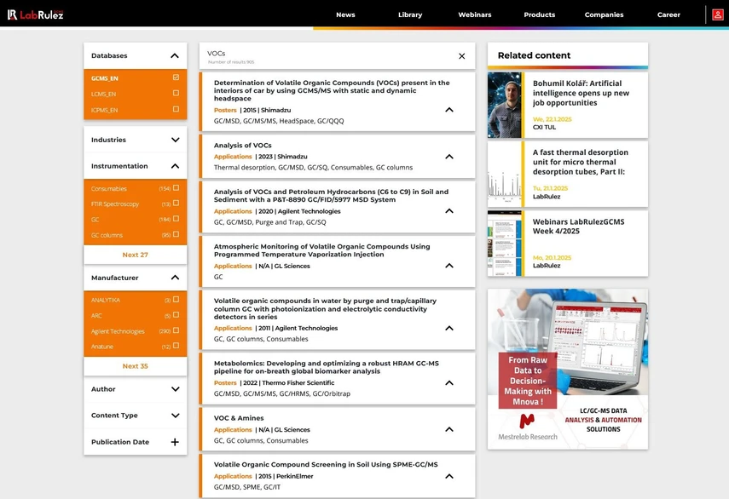Tick the FTIR Spectroscopy filter checkbox

(x=176, y=204)
